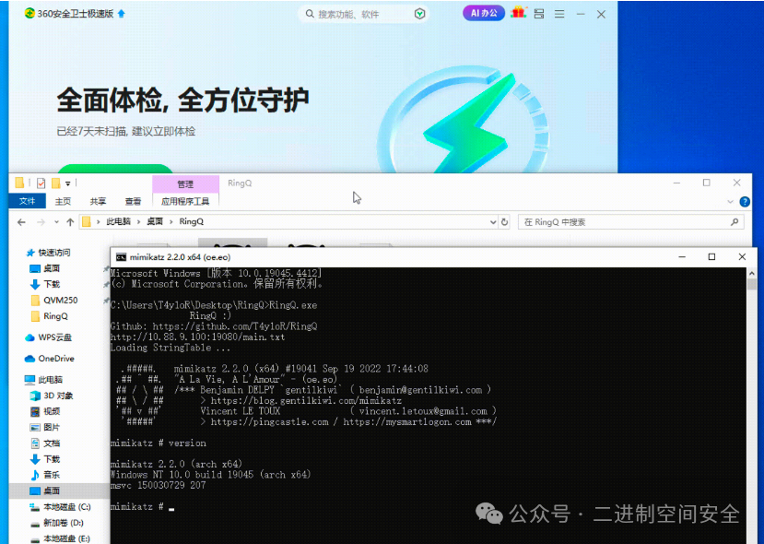Open the 应用程序工具 ribbon tab
This screenshot has width=764, height=544.
click(185, 201)
